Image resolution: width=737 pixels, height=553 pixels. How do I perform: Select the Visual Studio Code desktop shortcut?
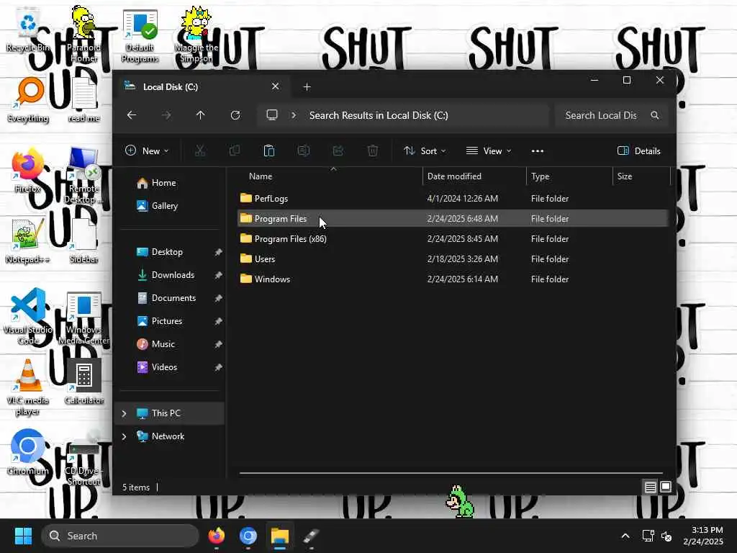tap(28, 317)
